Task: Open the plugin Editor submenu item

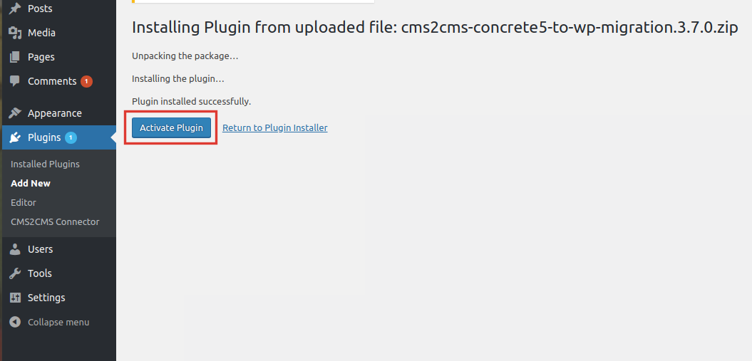Action: point(24,202)
